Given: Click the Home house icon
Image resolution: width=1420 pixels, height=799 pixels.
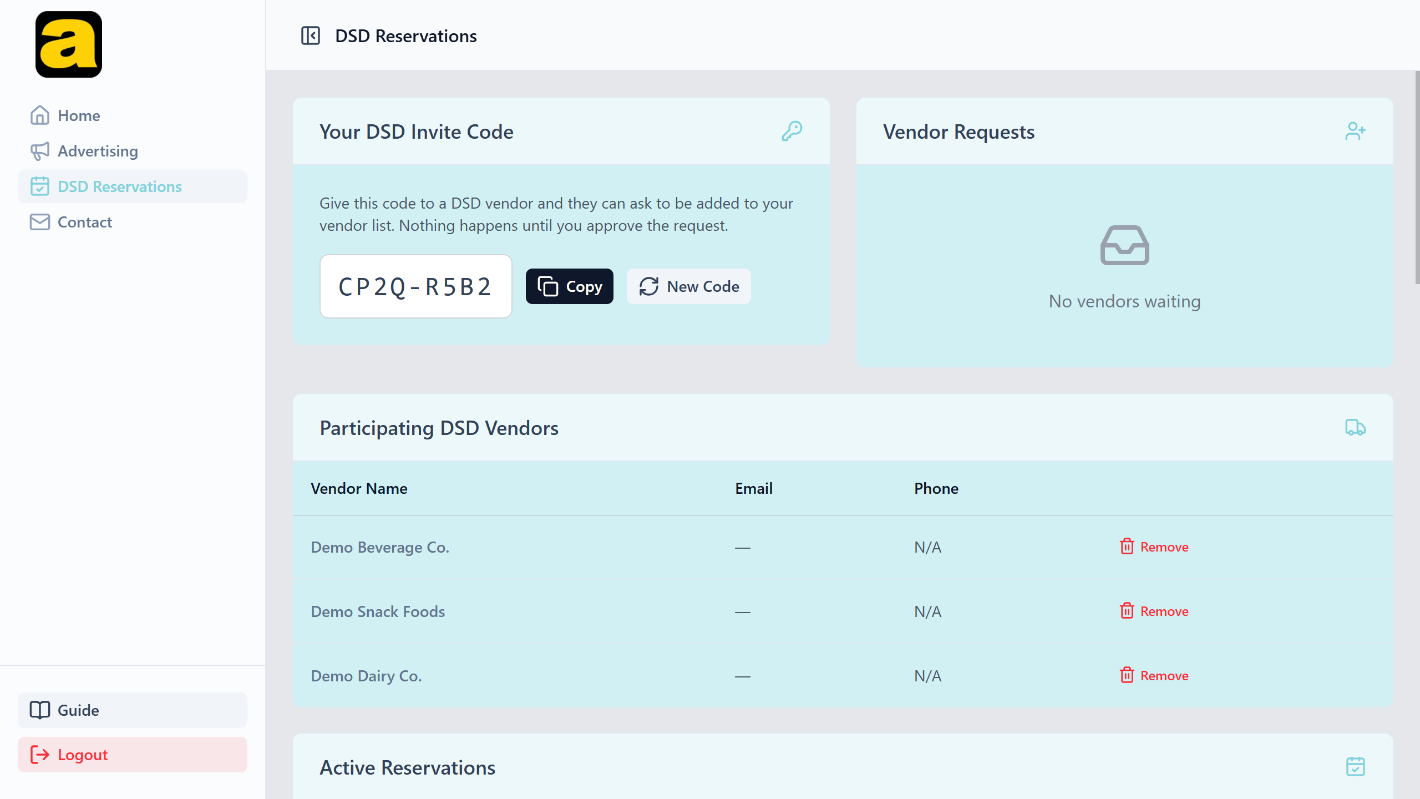Looking at the screenshot, I should pyautogui.click(x=40, y=115).
